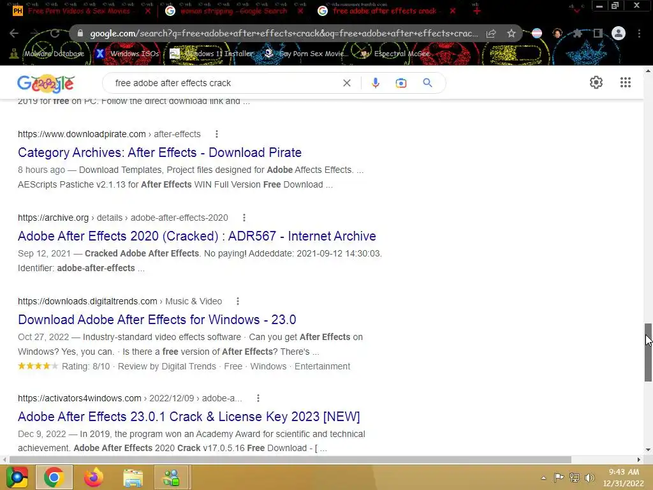Open the Chrome side panel
653x490 pixels.
(x=598, y=33)
